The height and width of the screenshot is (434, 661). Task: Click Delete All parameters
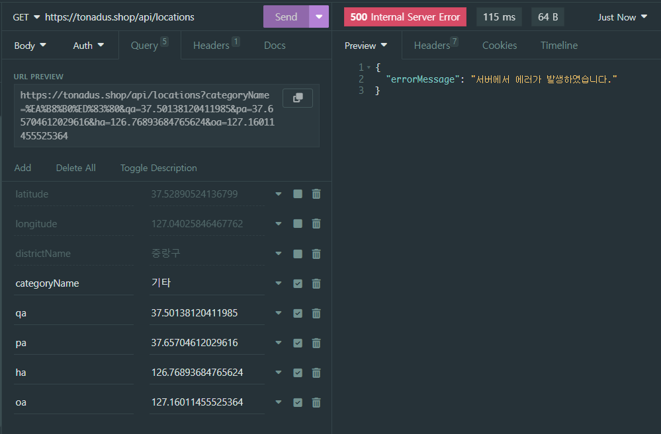point(75,168)
